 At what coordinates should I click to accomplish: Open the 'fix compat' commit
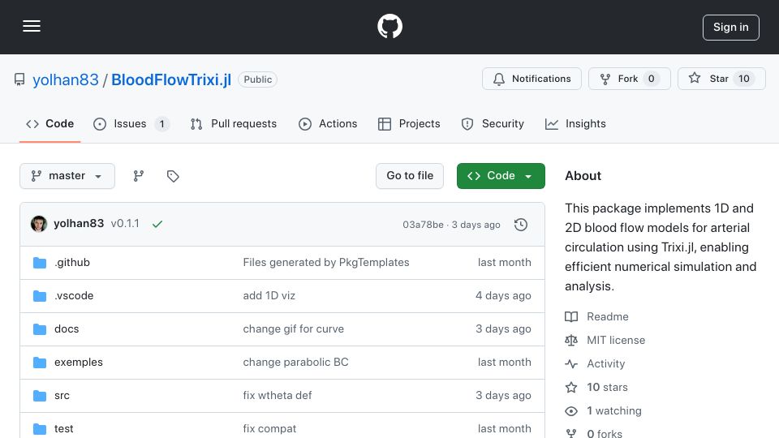(269, 428)
